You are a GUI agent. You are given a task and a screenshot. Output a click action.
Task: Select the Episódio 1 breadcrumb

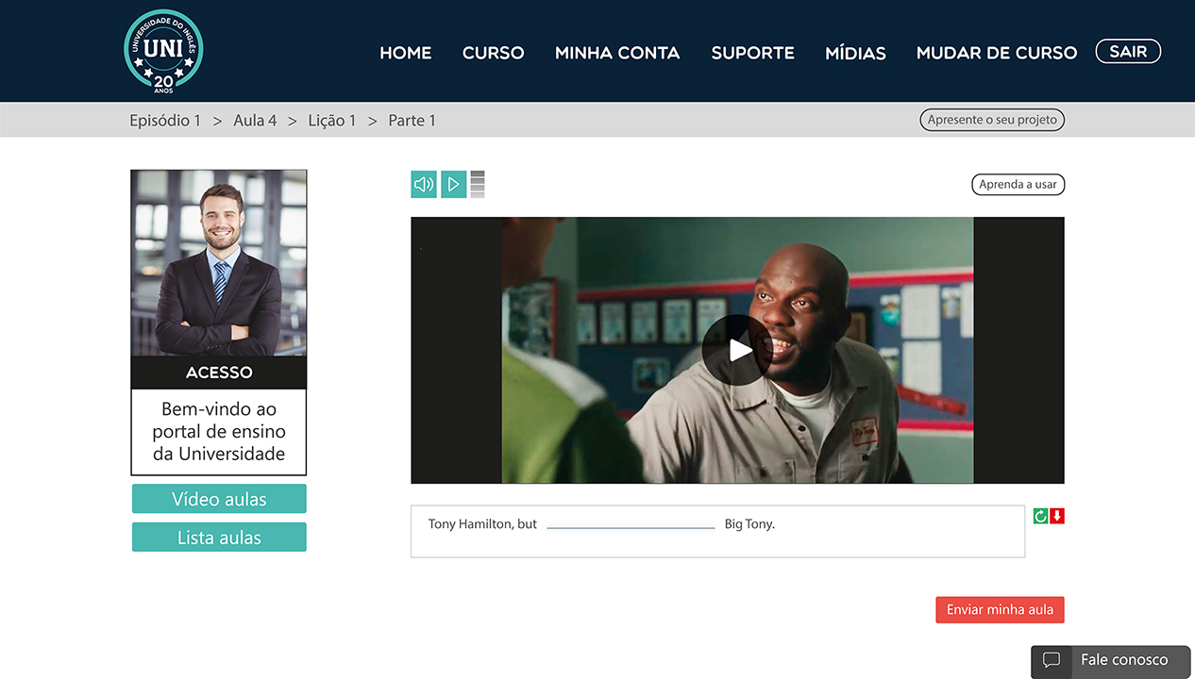click(x=165, y=121)
